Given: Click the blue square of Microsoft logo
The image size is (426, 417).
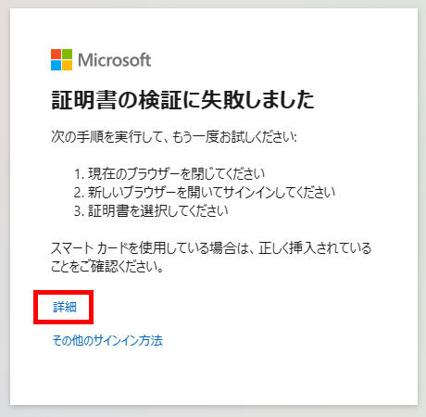Looking at the screenshot, I should click(x=56, y=66).
